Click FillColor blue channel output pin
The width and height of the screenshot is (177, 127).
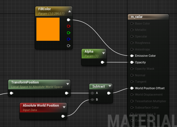coord(68,39)
